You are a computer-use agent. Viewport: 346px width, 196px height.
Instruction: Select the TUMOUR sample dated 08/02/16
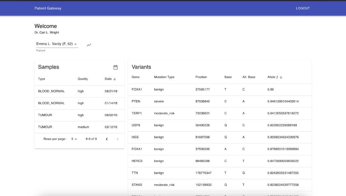click(x=79, y=115)
